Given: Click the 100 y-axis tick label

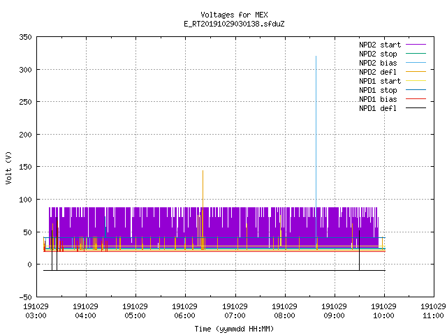Looking at the screenshot, I should tap(25, 200).
